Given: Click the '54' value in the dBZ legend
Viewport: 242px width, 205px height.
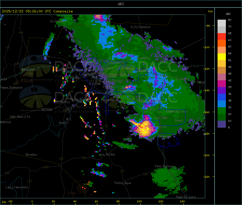Looking at the screenshot, I should click(230, 54).
